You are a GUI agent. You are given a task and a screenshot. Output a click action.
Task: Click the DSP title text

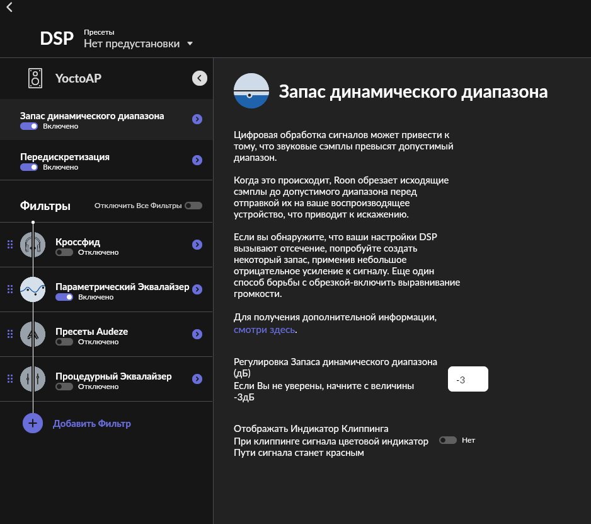click(57, 38)
